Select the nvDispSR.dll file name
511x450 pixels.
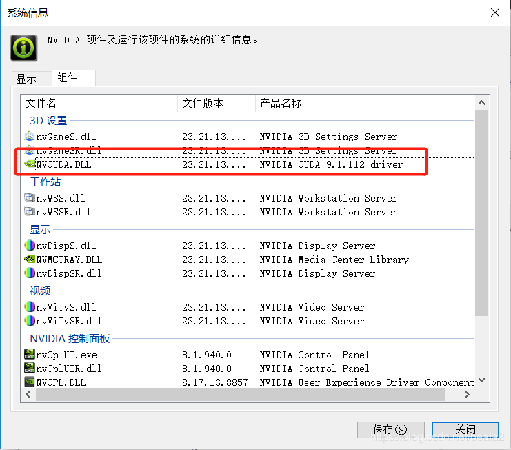click(x=69, y=273)
